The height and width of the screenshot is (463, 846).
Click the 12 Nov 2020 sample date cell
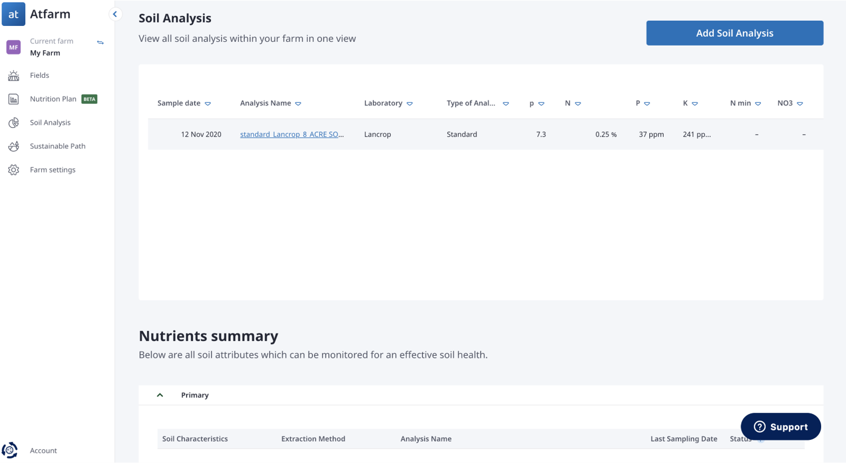201,134
